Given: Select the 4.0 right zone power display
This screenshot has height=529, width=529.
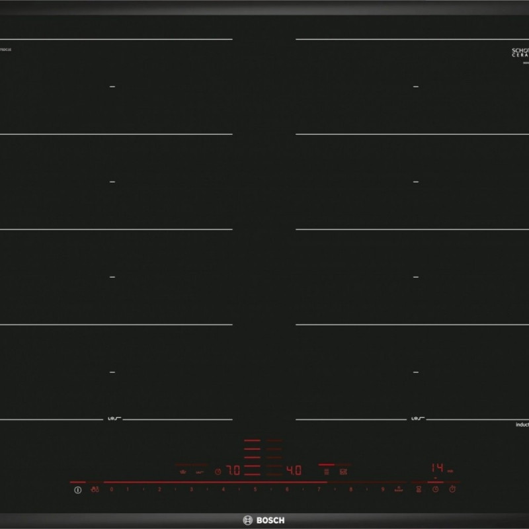Looking at the screenshot, I should pyautogui.click(x=294, y=471).
